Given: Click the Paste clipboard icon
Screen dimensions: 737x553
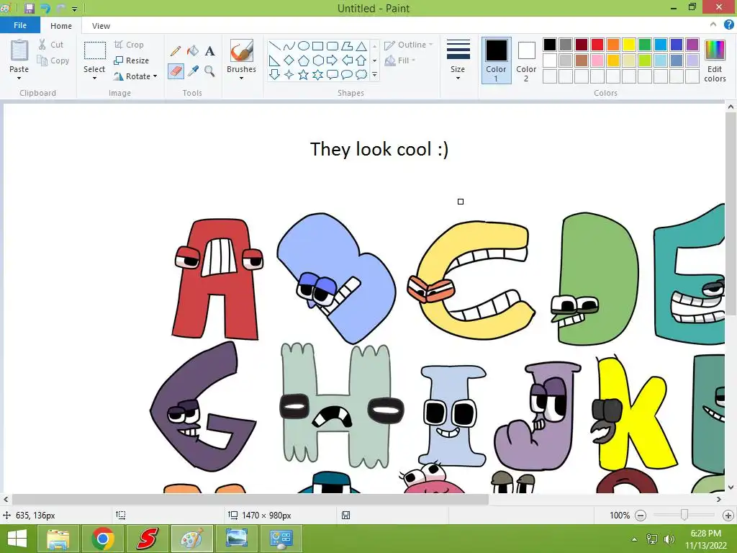Looking at the screenshot, I should pyautogui.click(x=19, y=50).
